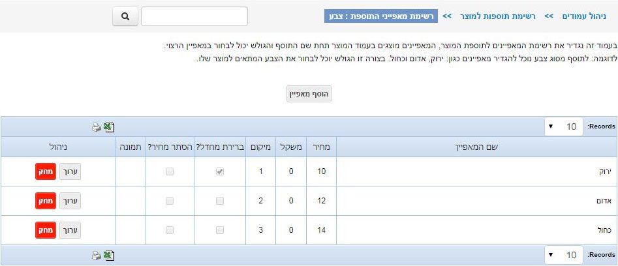Check ברירת מחדל checkbox in כחול row

(x=220, y=229)
